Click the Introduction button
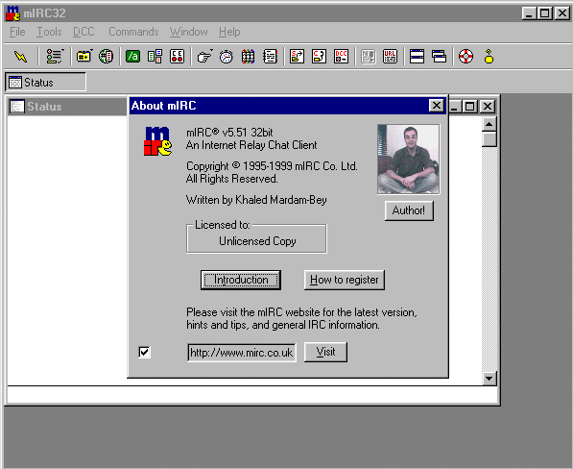This screenshot has height=469, width=573. (x=241, y=280)
